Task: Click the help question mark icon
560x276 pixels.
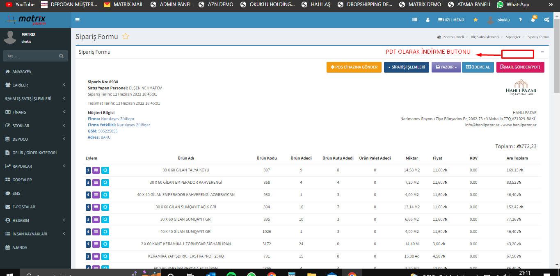Action: pyautogui.click(x=520, y=20)
